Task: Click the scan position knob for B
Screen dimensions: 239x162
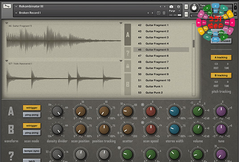Action: coord(80,129)
